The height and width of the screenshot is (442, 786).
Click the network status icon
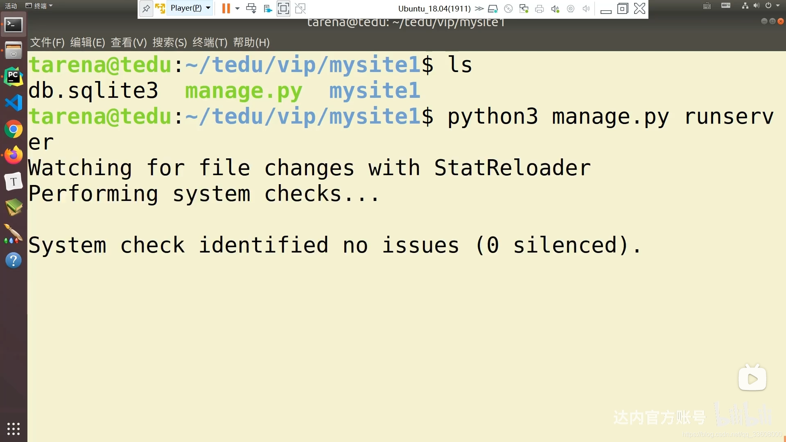click(745, 6)
